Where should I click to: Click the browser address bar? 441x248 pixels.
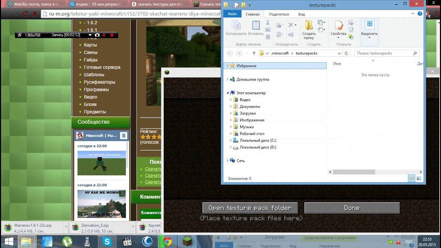click(x=131, y=14)
